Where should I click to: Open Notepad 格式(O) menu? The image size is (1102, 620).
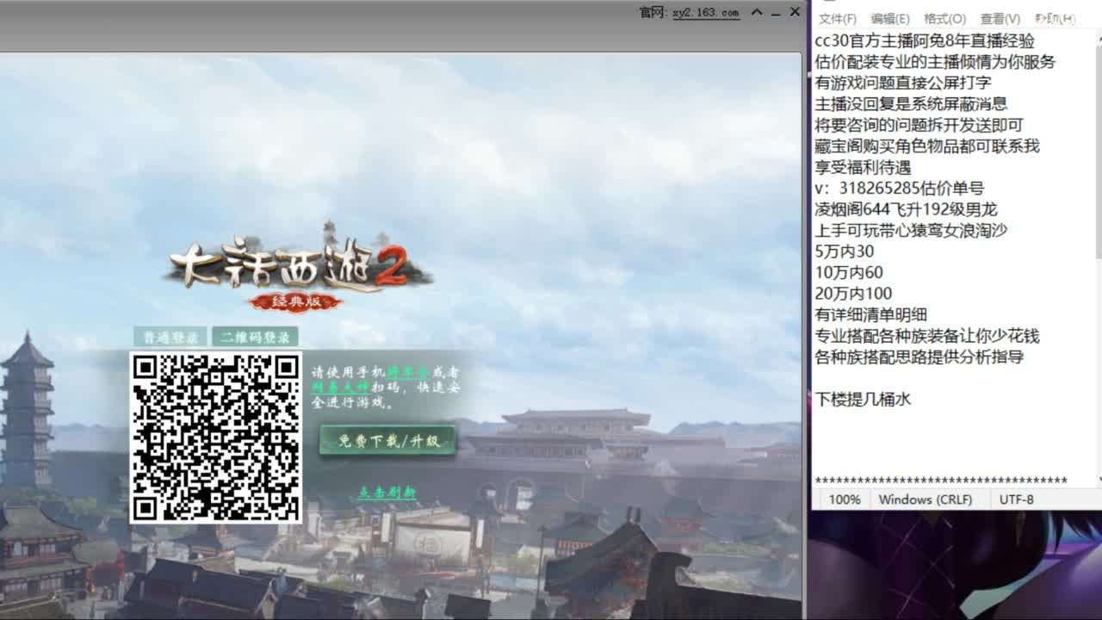click(x=944, y=19)
